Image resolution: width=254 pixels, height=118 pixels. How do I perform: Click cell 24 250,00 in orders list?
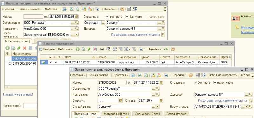coord(149,62)
